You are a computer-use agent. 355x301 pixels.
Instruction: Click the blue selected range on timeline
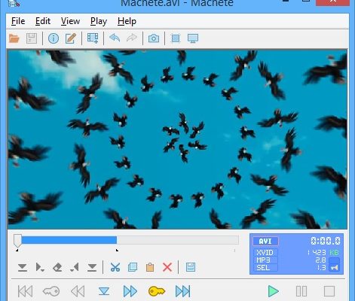[69, 240]
